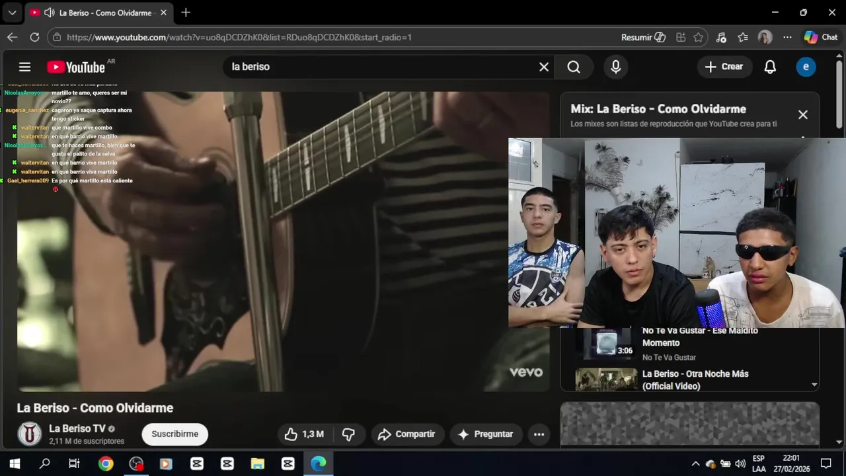Image resolution: width=846 pixels, height=476 pixels.
Task: Subscribe with the Suscribirme button
Action: coord(175,434)
